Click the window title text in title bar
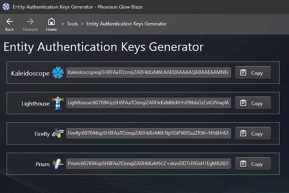 pos(77,7)
